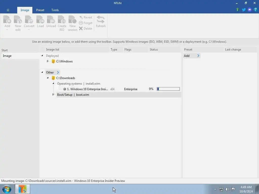
Task: Select the Boot/Setup | boot.wim row
Action: point(119,95)
